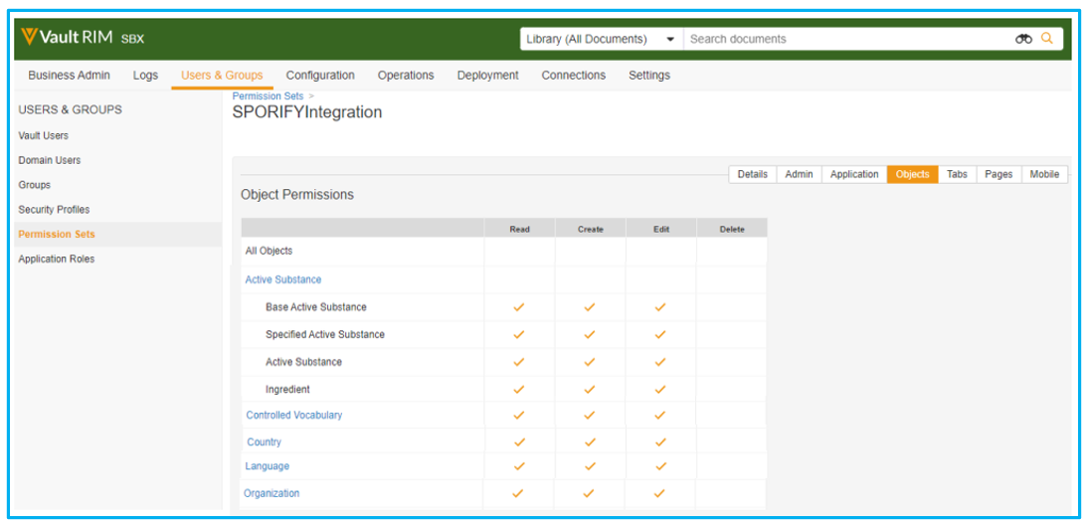The image size is (1087, 528).
Task: Type in the Search documents field
Action: click(845, 39)
